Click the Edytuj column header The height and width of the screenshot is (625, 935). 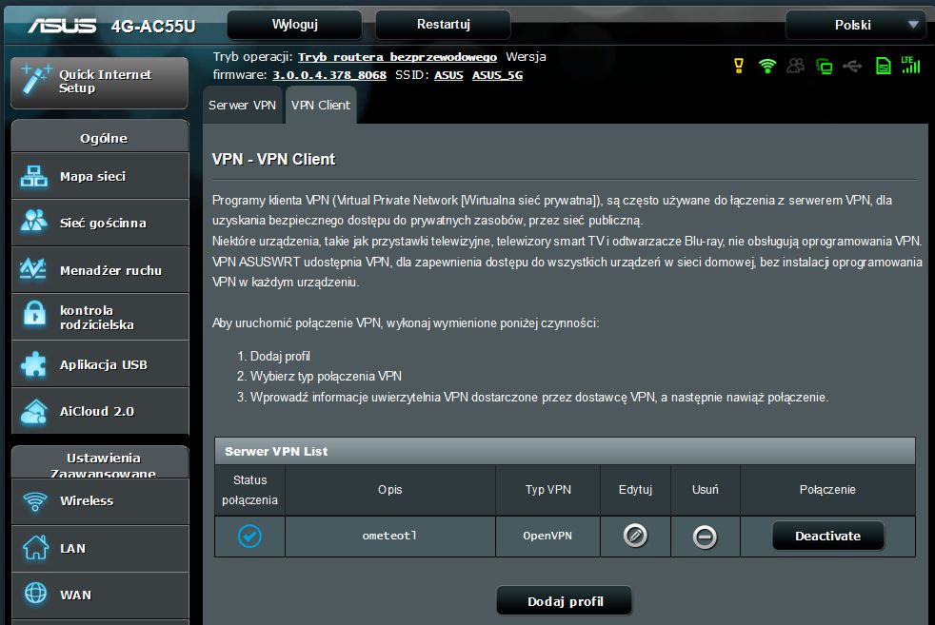click(x=635, y=490)
